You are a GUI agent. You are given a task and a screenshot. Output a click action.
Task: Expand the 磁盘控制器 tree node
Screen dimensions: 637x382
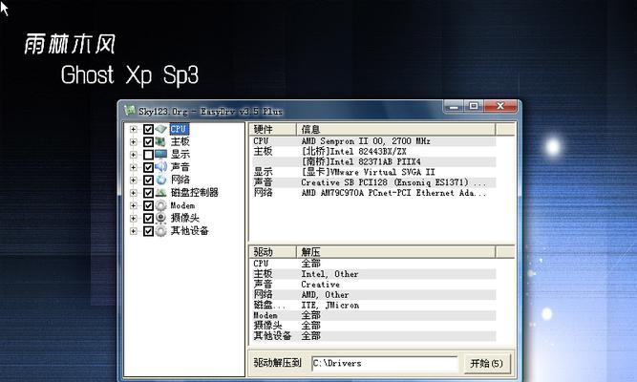(x=134, y=193)
